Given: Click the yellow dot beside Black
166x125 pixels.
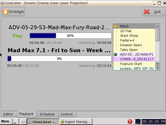Looking at the screenshot, I should [x=115, y=26].
